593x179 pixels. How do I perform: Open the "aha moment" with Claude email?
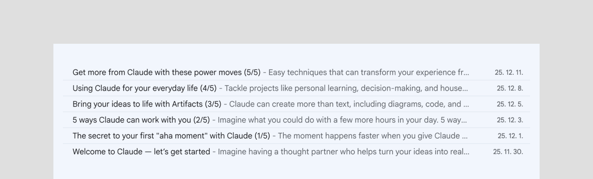[x=171, y=136]
